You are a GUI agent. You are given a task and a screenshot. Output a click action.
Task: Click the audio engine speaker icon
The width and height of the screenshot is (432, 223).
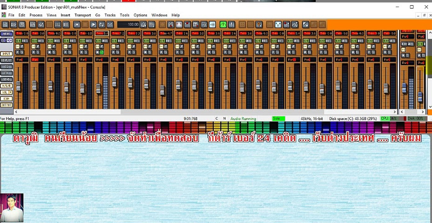point(212,24)
